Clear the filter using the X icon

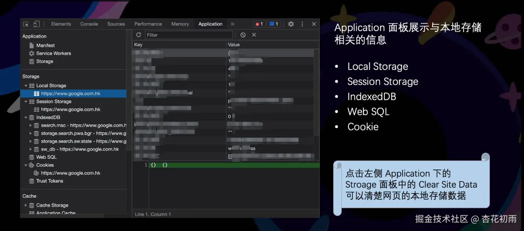point(253,35)
